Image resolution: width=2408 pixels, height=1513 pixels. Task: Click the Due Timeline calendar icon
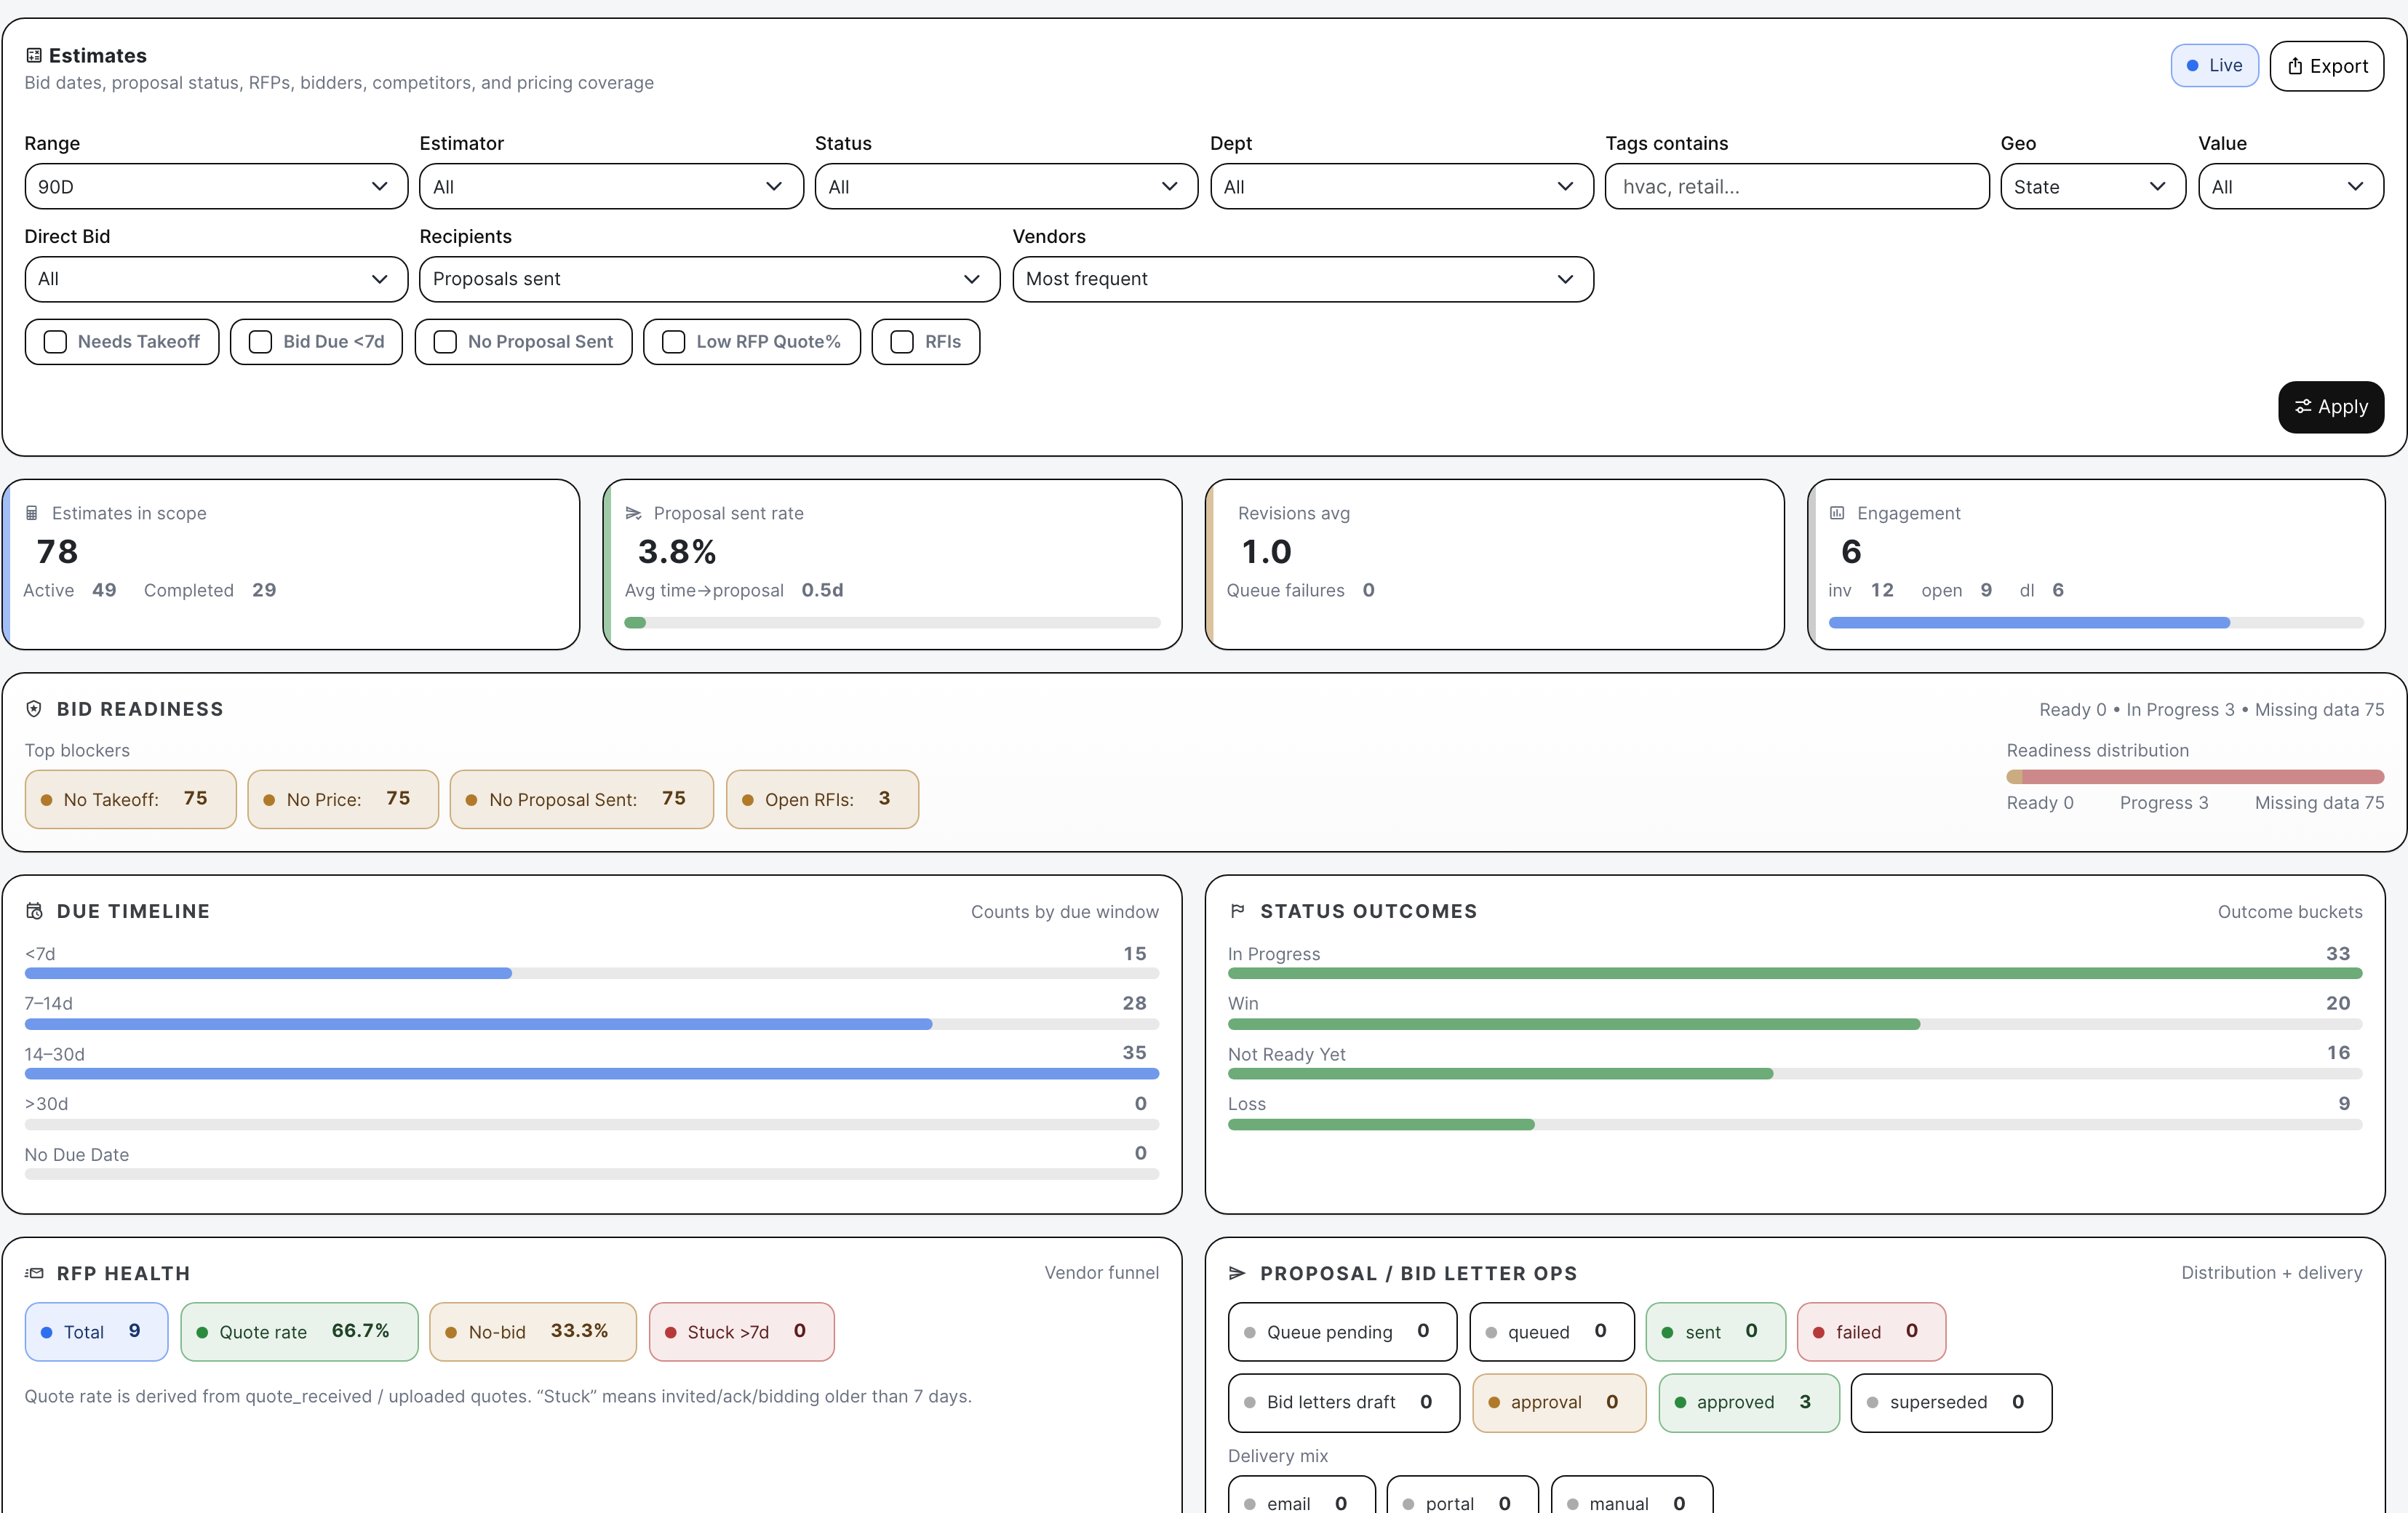[x=34, y=911]
